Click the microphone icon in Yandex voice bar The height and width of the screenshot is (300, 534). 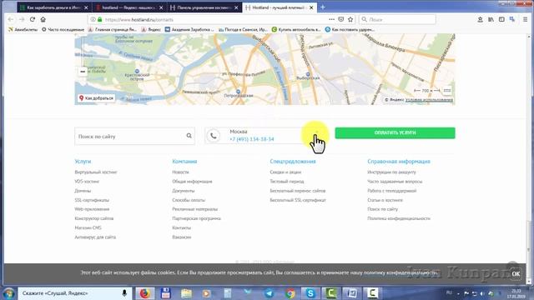(x=124, y=292)
